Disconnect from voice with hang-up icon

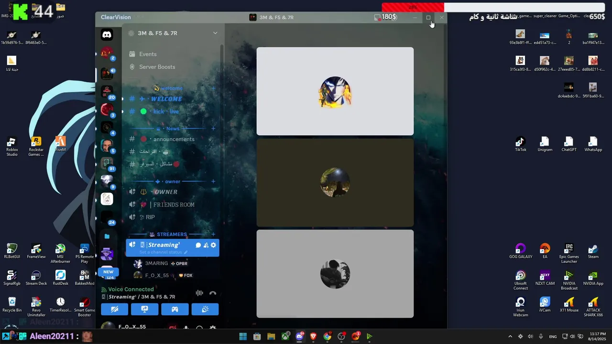213,293
